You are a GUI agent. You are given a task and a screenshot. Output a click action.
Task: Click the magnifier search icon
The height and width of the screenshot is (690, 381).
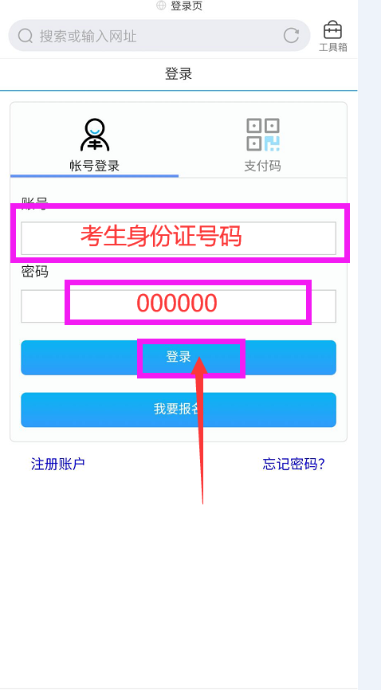pyautogui.click(x=26, y=36)
